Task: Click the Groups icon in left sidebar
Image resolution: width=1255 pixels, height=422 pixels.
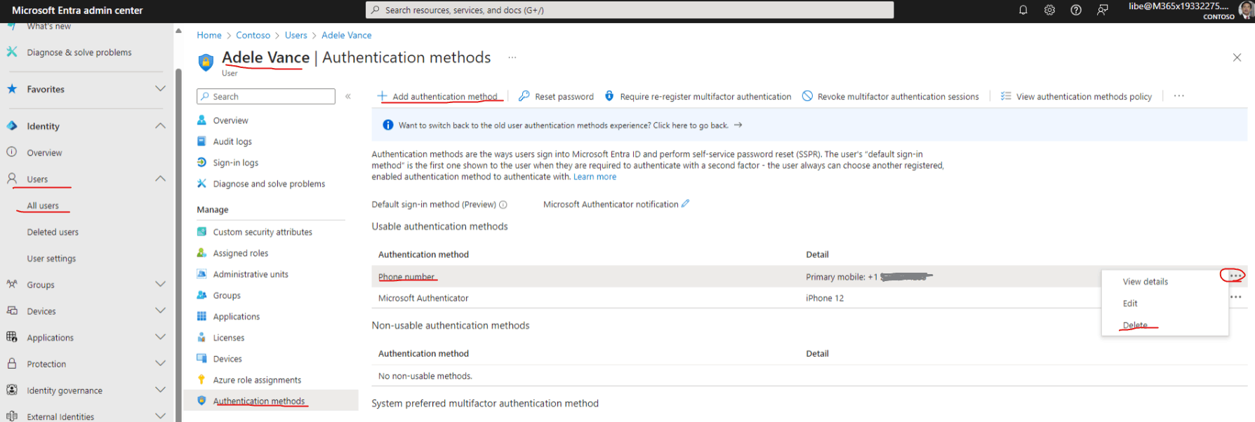Action: pos(12,284)
